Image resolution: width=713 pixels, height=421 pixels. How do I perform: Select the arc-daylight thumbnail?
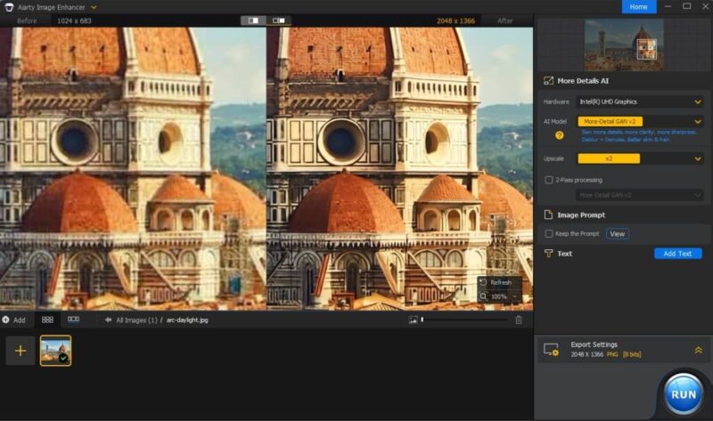(55, 351)
